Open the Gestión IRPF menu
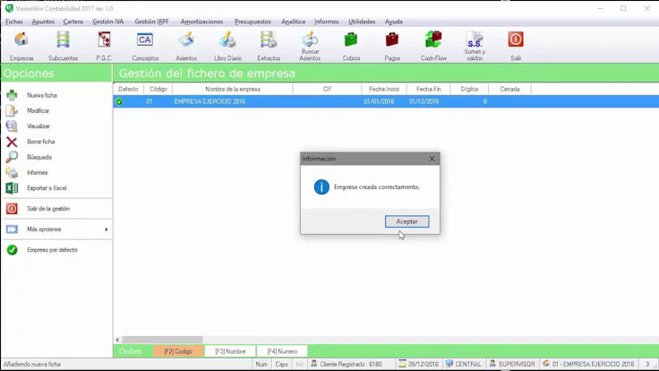Screen dimensions: 659x371 pyautogui.click(x=151, y=22)
